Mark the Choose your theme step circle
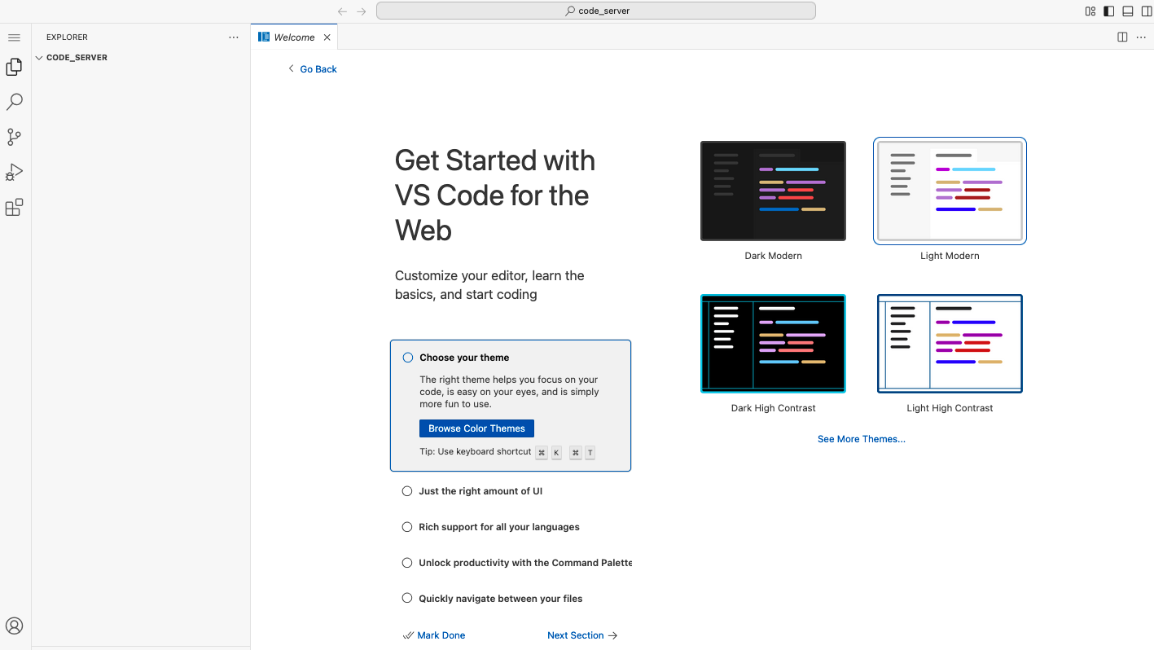The width and height of the screenshot is (1154, 650). click(x=408, y=358)
